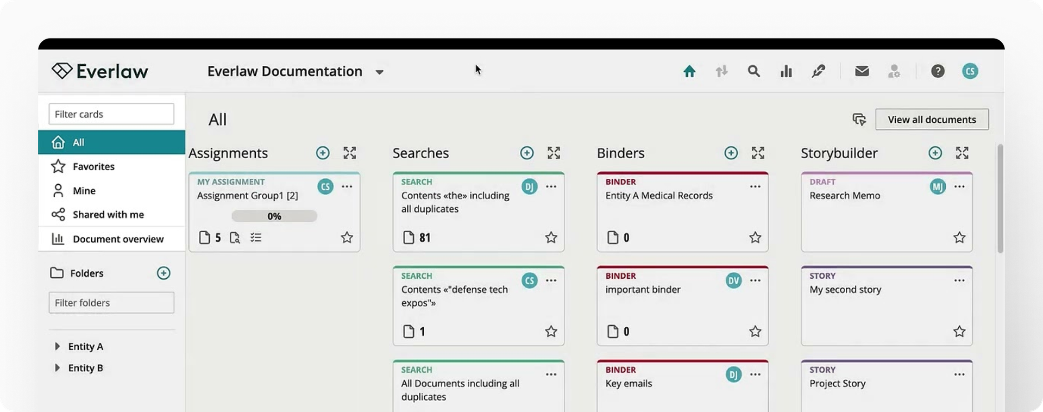
Task: Select Favorites in the sidebar
Action: click(111, 166)
